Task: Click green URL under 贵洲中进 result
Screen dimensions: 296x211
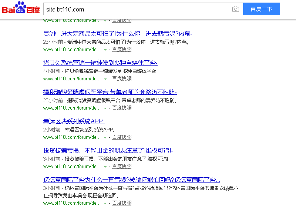Action: (x=72, y=50)
